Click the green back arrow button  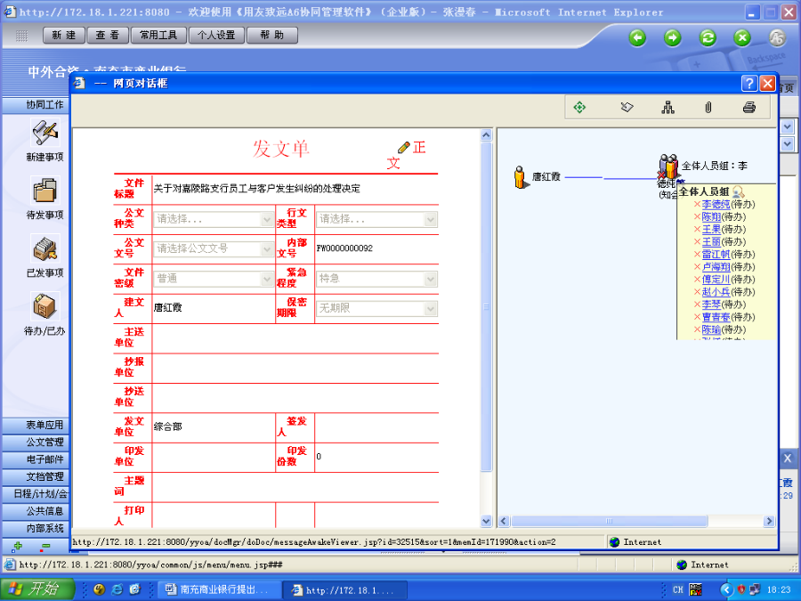tap(637, 37)
